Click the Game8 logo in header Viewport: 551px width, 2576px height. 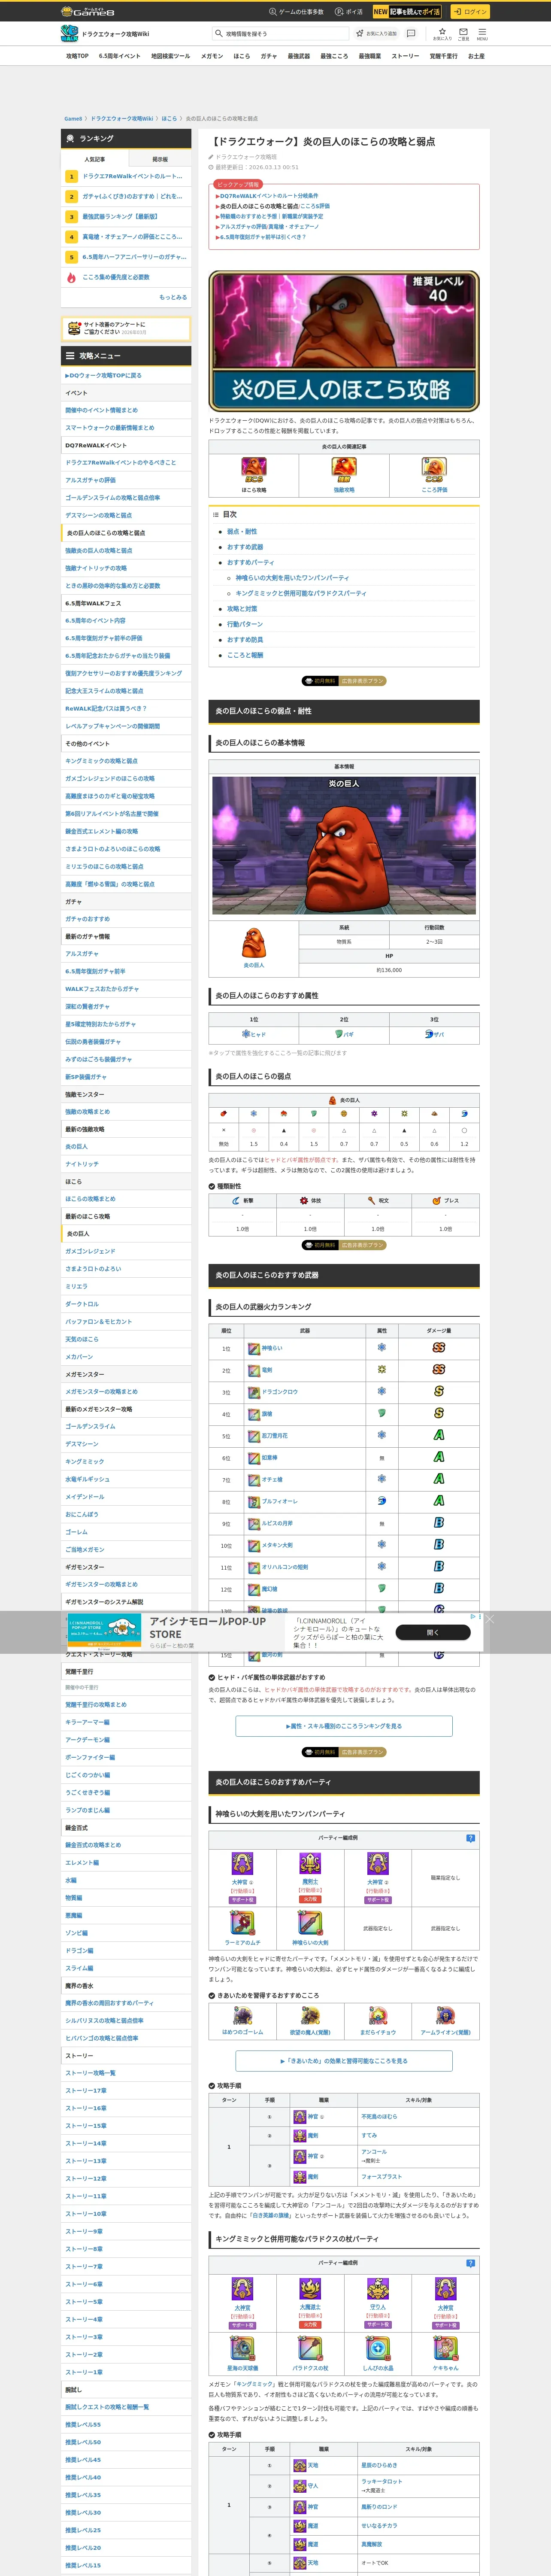[x=88, y=11]
